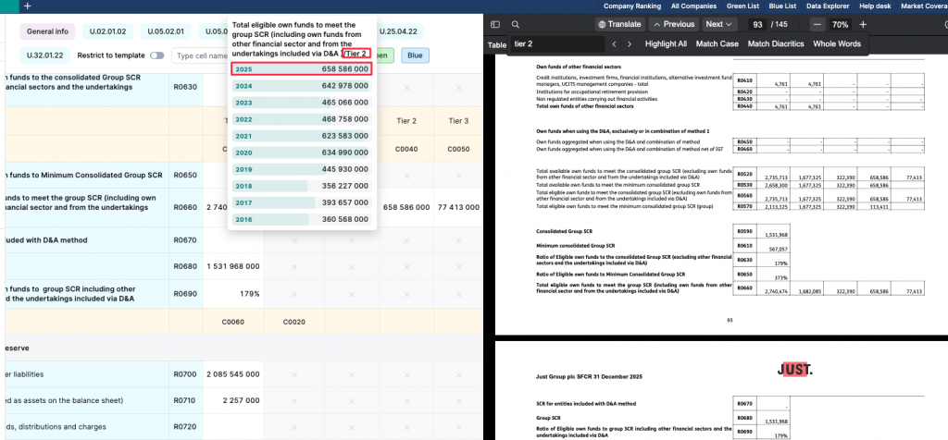Open Data Explorer in top menu
Viewport: 948px width, 440px height.
pyautogui.click(x=829, y=6)
